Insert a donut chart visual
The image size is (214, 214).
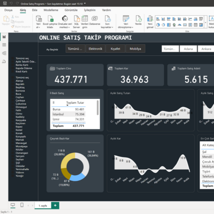(x=164, y=25)
